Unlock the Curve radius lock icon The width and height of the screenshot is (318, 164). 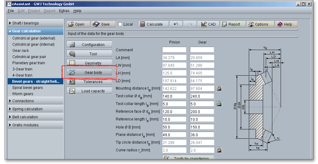[x=219, y=150]
